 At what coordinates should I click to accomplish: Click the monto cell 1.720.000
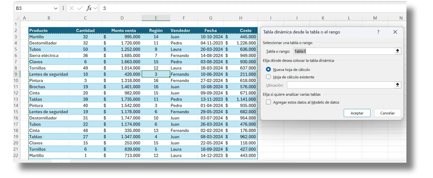pyautogui.click(x=122, y=43)
